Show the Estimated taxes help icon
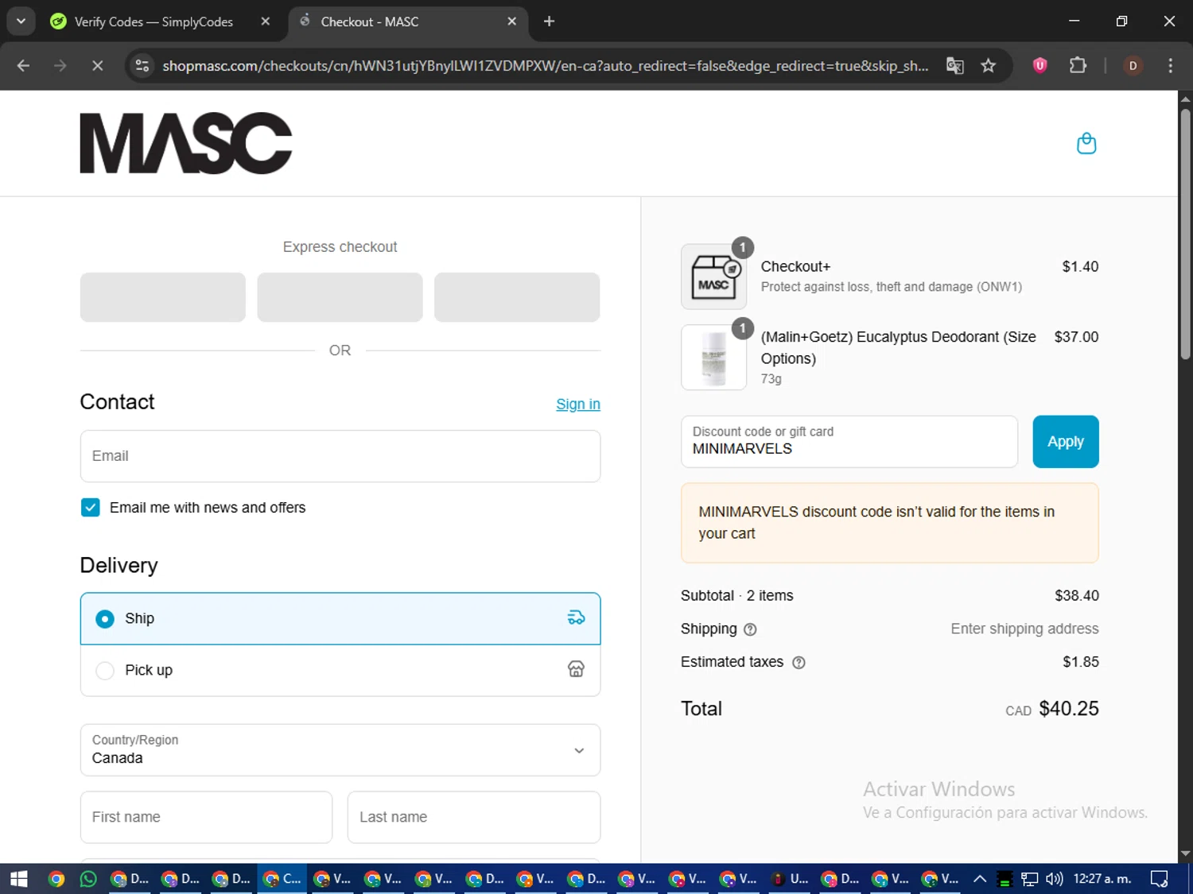 pyautogui.click(x=799, y=662)
